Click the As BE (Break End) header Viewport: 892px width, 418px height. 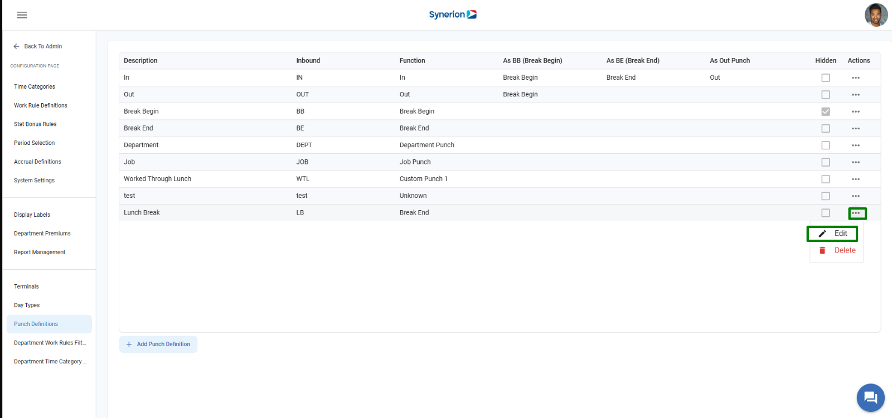pyautogui.click(x=633, y=61)
